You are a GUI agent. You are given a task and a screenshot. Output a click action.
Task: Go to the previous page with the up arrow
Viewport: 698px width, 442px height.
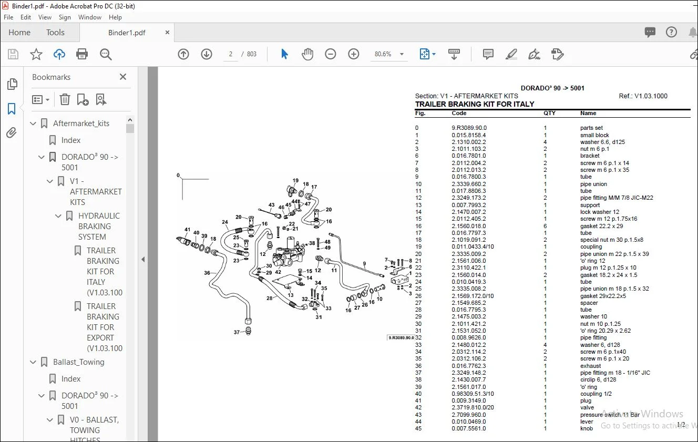pyautogui.click(x=183, y=54)
